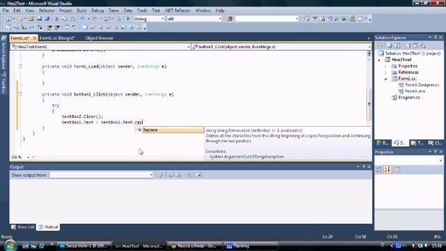Open the Debug menu
This screenshot has height=251, width=446.
pos(98,10)
